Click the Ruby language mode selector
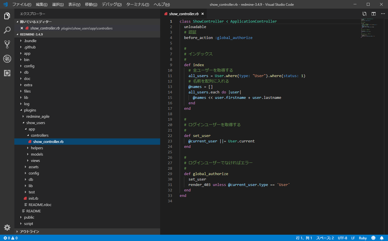This screenshot has height=241, width=388. (x=363, y=238)
